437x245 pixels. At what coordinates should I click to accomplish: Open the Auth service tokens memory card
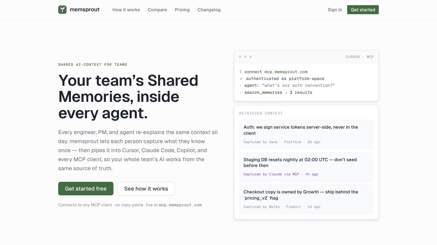click(x=306, y=134)
